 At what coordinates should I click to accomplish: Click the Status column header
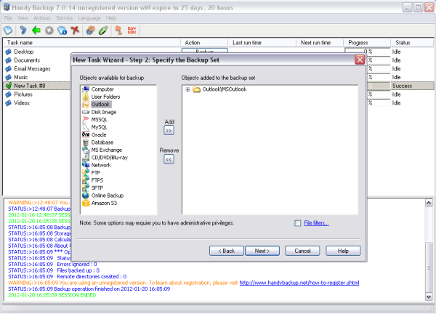pos(412,43)
